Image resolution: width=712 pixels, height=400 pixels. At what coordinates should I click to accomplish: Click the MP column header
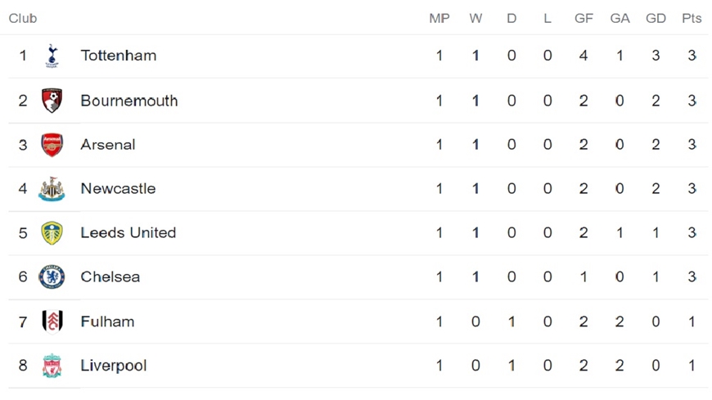439,18
